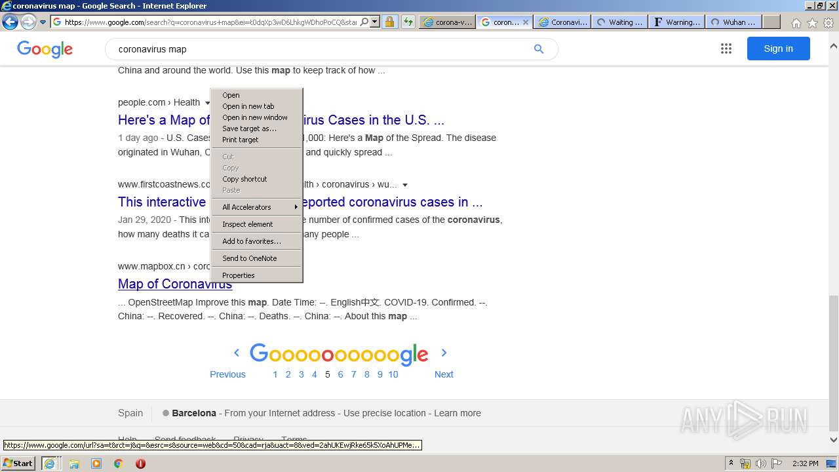Go to results page 8
This screenshot has width=839, height=472.
(x=366, y=374)
